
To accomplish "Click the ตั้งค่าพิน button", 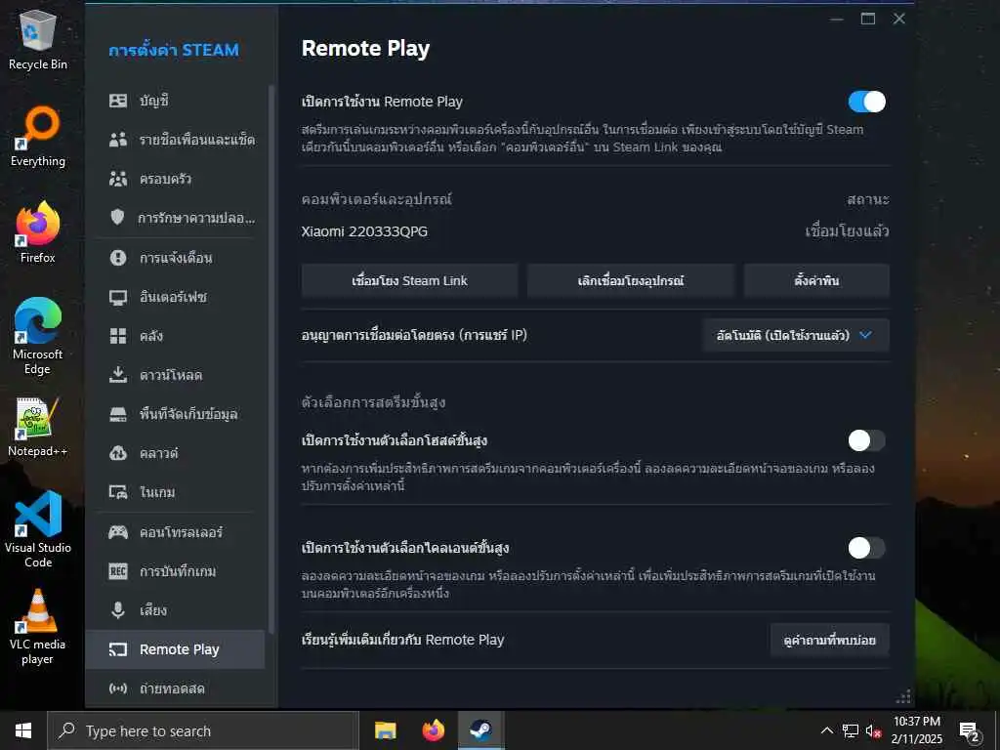I will click(816, 280).
